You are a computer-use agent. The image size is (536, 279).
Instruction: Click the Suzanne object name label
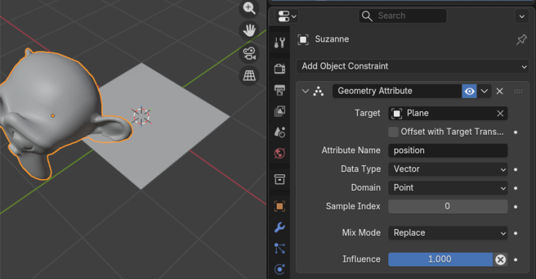331,40
